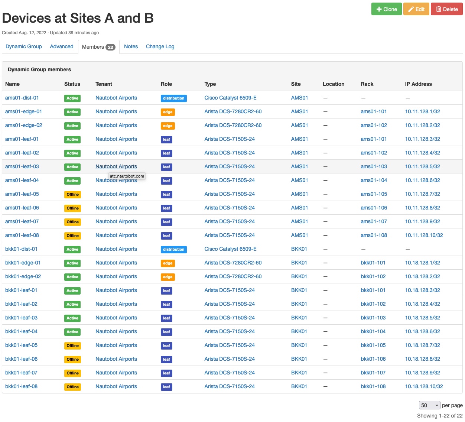Switch to the Dynamic Group tab
465x422 pixels.
24,46
